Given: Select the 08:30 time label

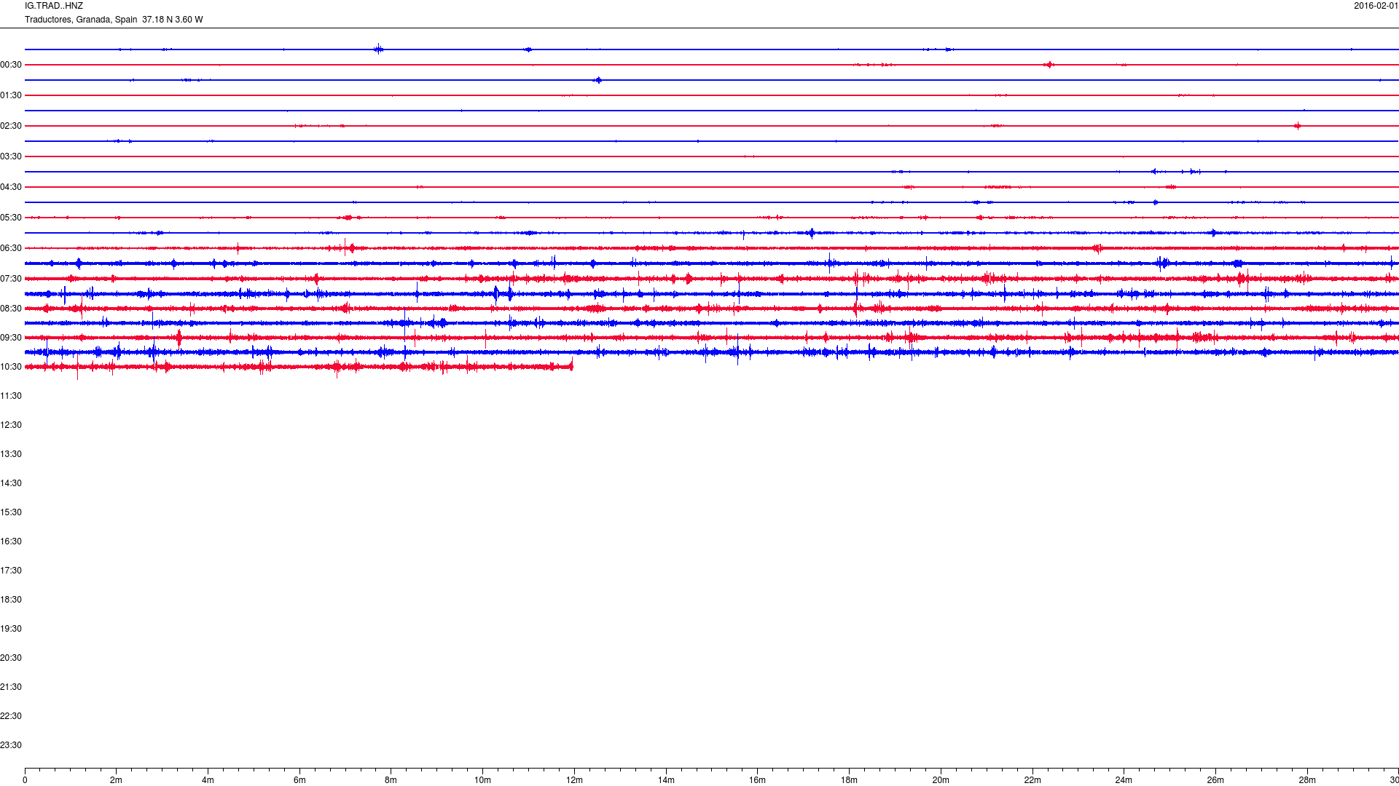Looking at the screenshot, I should [x=11, y=309].
